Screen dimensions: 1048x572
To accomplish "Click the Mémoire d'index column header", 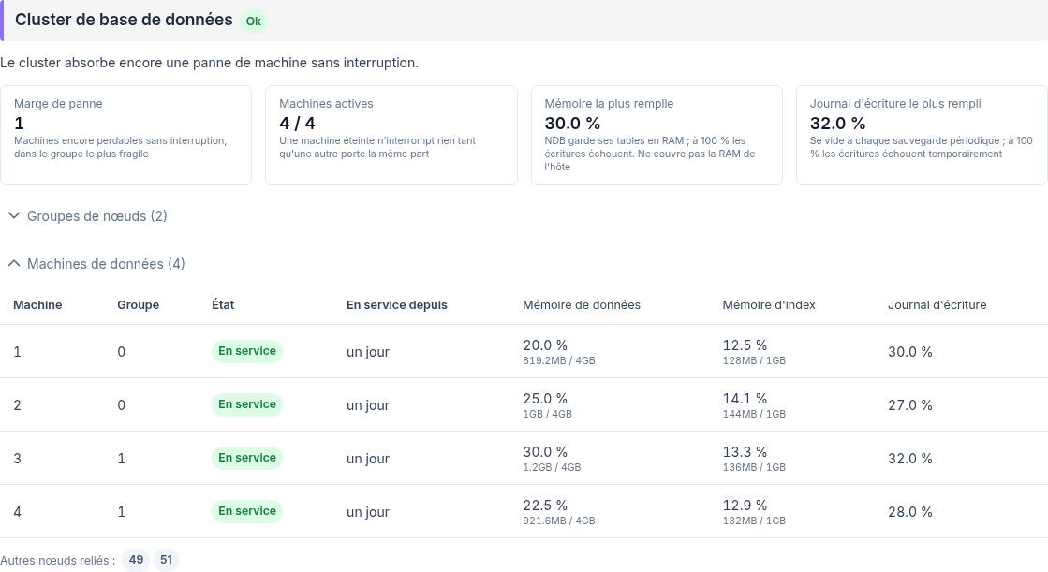I will [769, 304].
